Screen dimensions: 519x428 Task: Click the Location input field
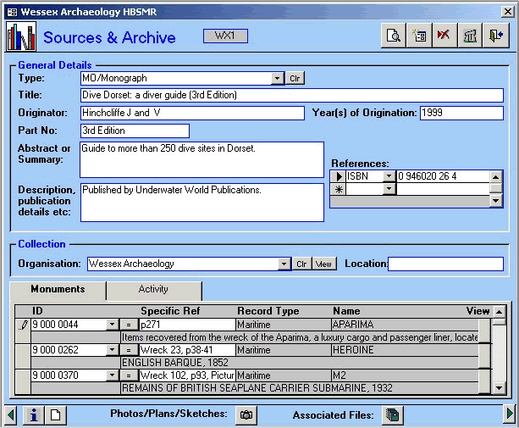pos(444,264)
